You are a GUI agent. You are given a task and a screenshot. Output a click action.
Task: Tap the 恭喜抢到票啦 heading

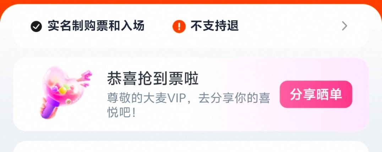click(153, 79)
